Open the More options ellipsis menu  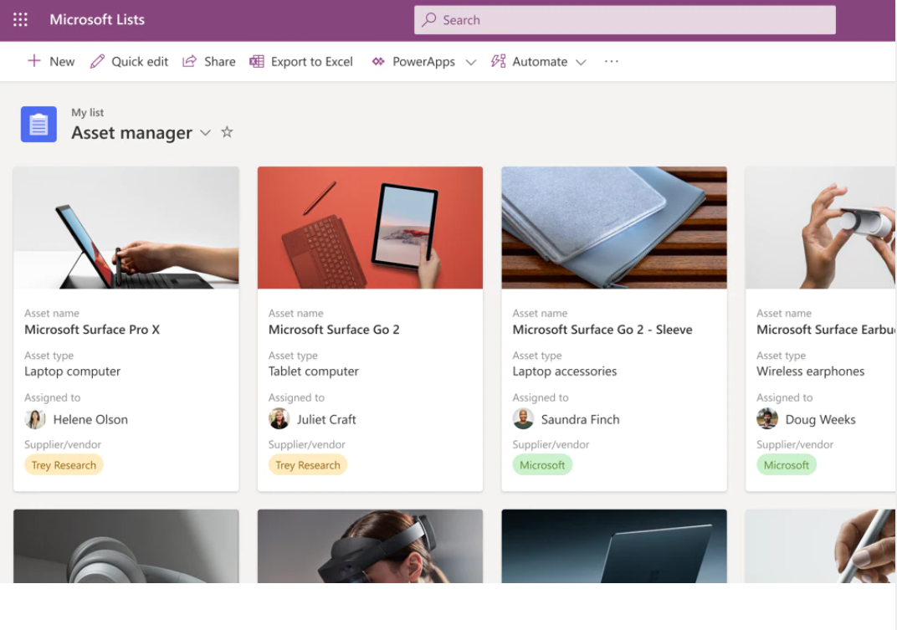611,60
